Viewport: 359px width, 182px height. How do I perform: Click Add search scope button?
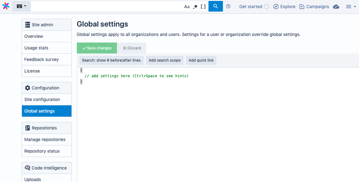click(x=165, y=60)
